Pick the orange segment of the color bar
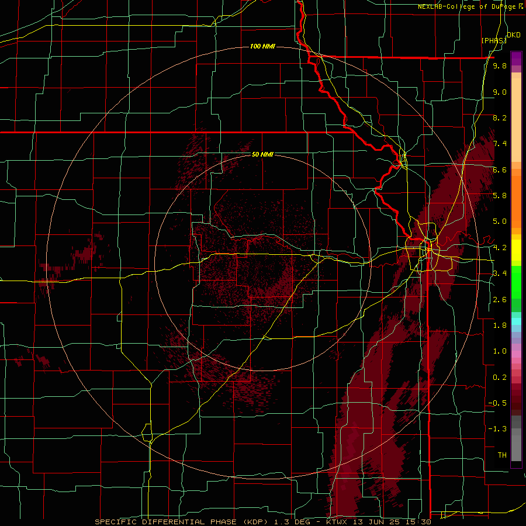526x526 pixels. click(516, 202)
